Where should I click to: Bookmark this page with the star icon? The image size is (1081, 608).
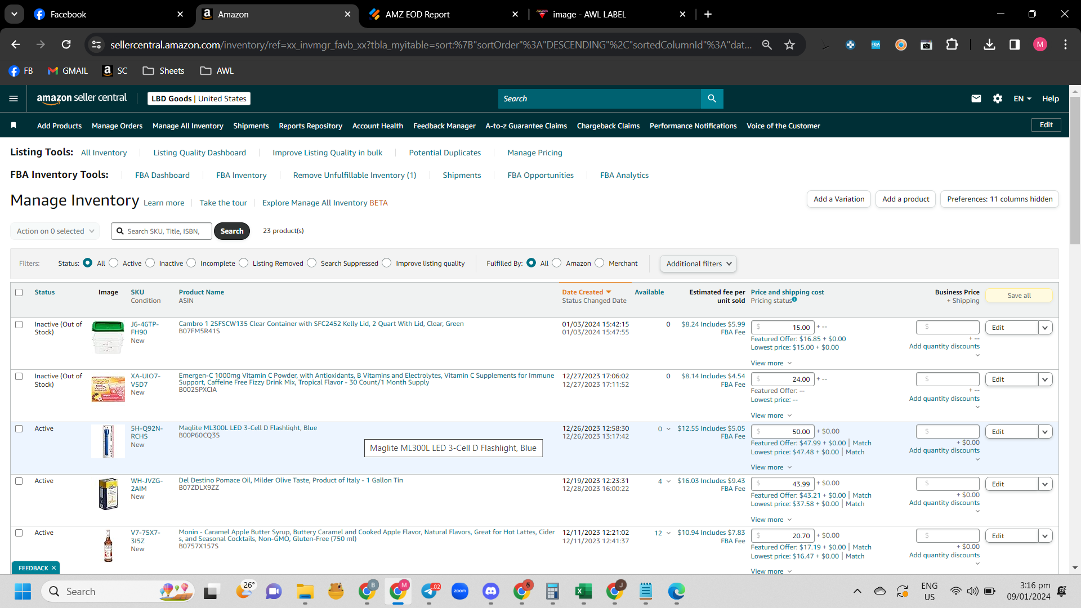tap(790, 44)
